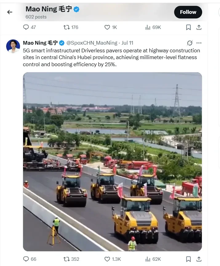
Task: Repost the post with 176 reposts
Action: [x=71, y=27]
